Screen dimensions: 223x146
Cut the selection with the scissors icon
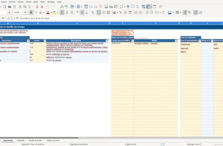(x=20, y=7)
